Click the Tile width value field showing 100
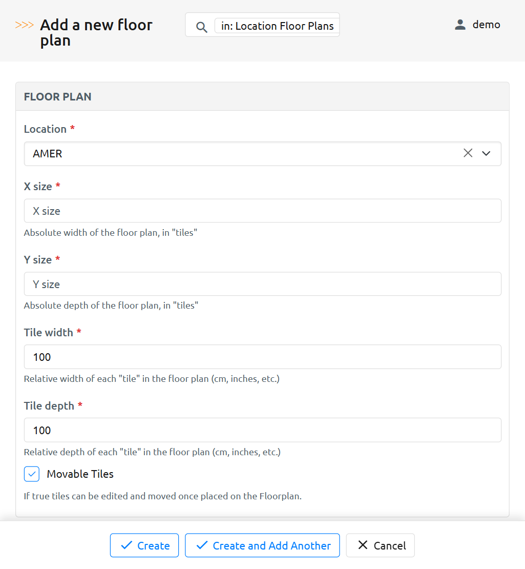 (x=262, y=357)
